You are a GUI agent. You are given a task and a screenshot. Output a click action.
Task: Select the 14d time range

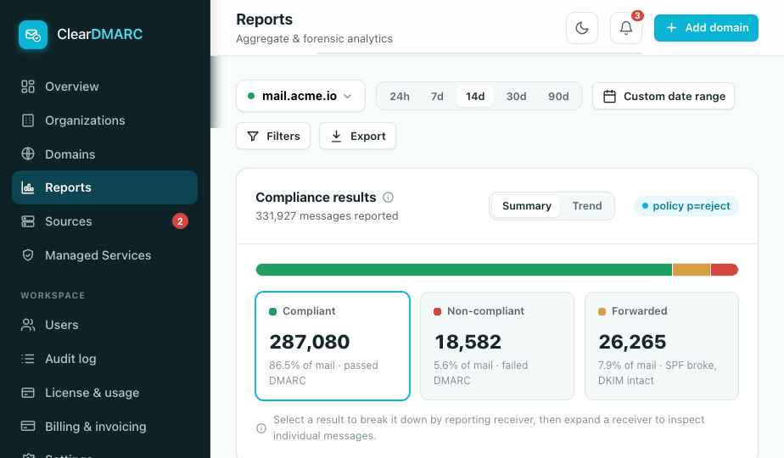[475, 96]
